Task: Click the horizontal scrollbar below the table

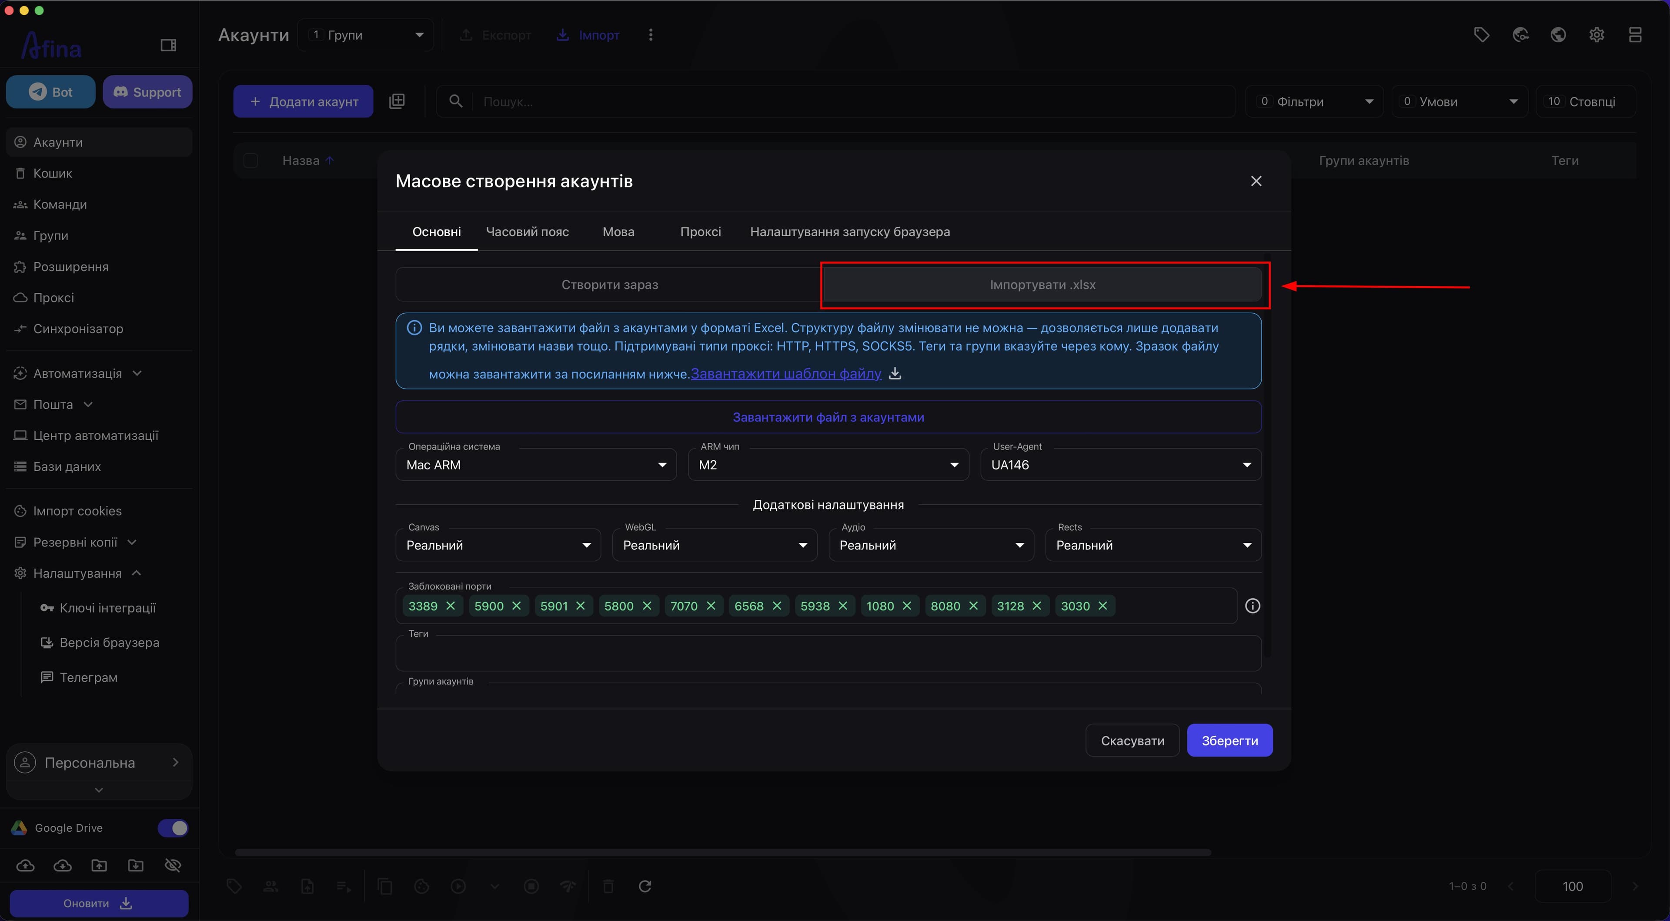Action: point(723,852)
